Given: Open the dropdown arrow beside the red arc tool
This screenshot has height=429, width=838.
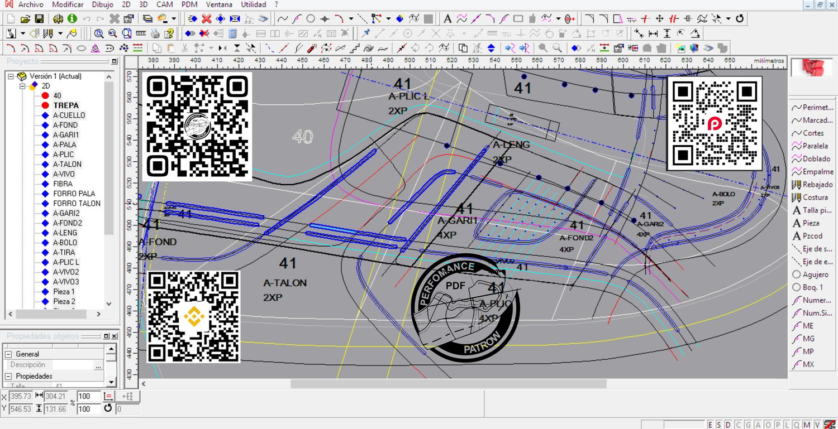Looking at the screenshot, I should tap(351, 19).
